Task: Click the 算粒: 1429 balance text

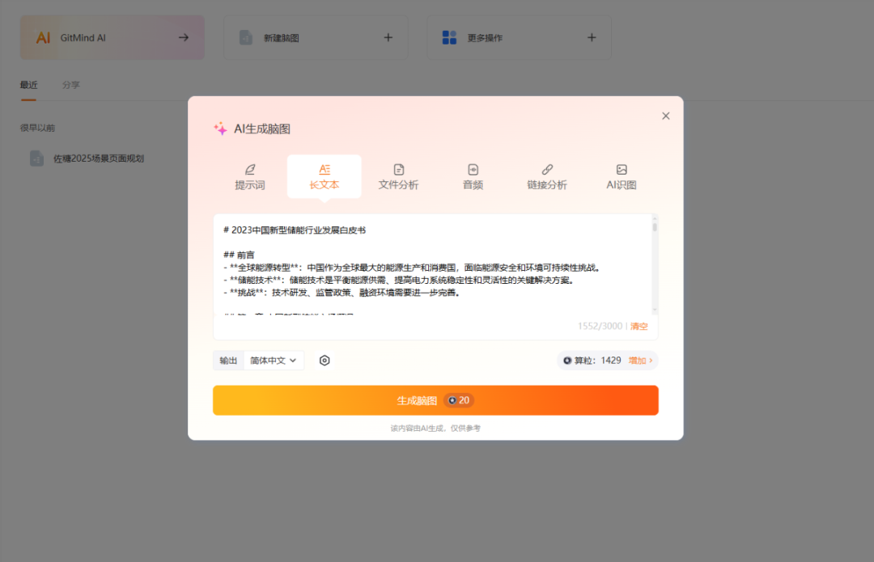Action: point(597,361)
